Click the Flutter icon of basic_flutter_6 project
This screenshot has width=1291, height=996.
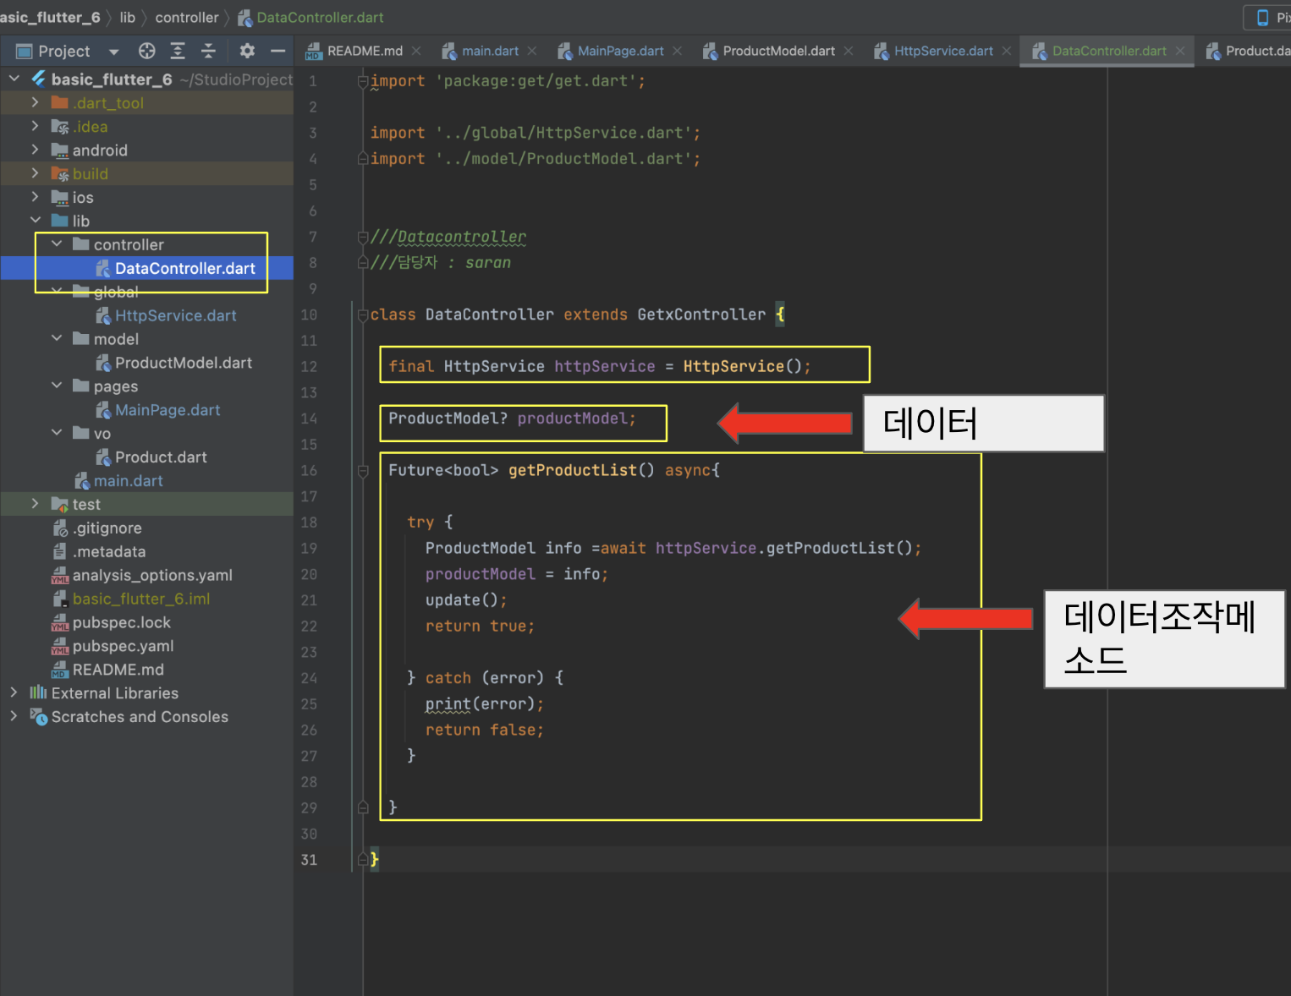click(x=39, y=79)
